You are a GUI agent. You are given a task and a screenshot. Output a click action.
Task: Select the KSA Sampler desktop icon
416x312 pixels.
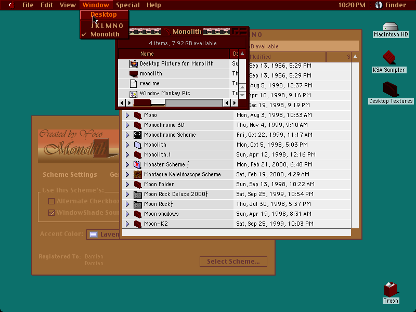[x=389, y=57]
